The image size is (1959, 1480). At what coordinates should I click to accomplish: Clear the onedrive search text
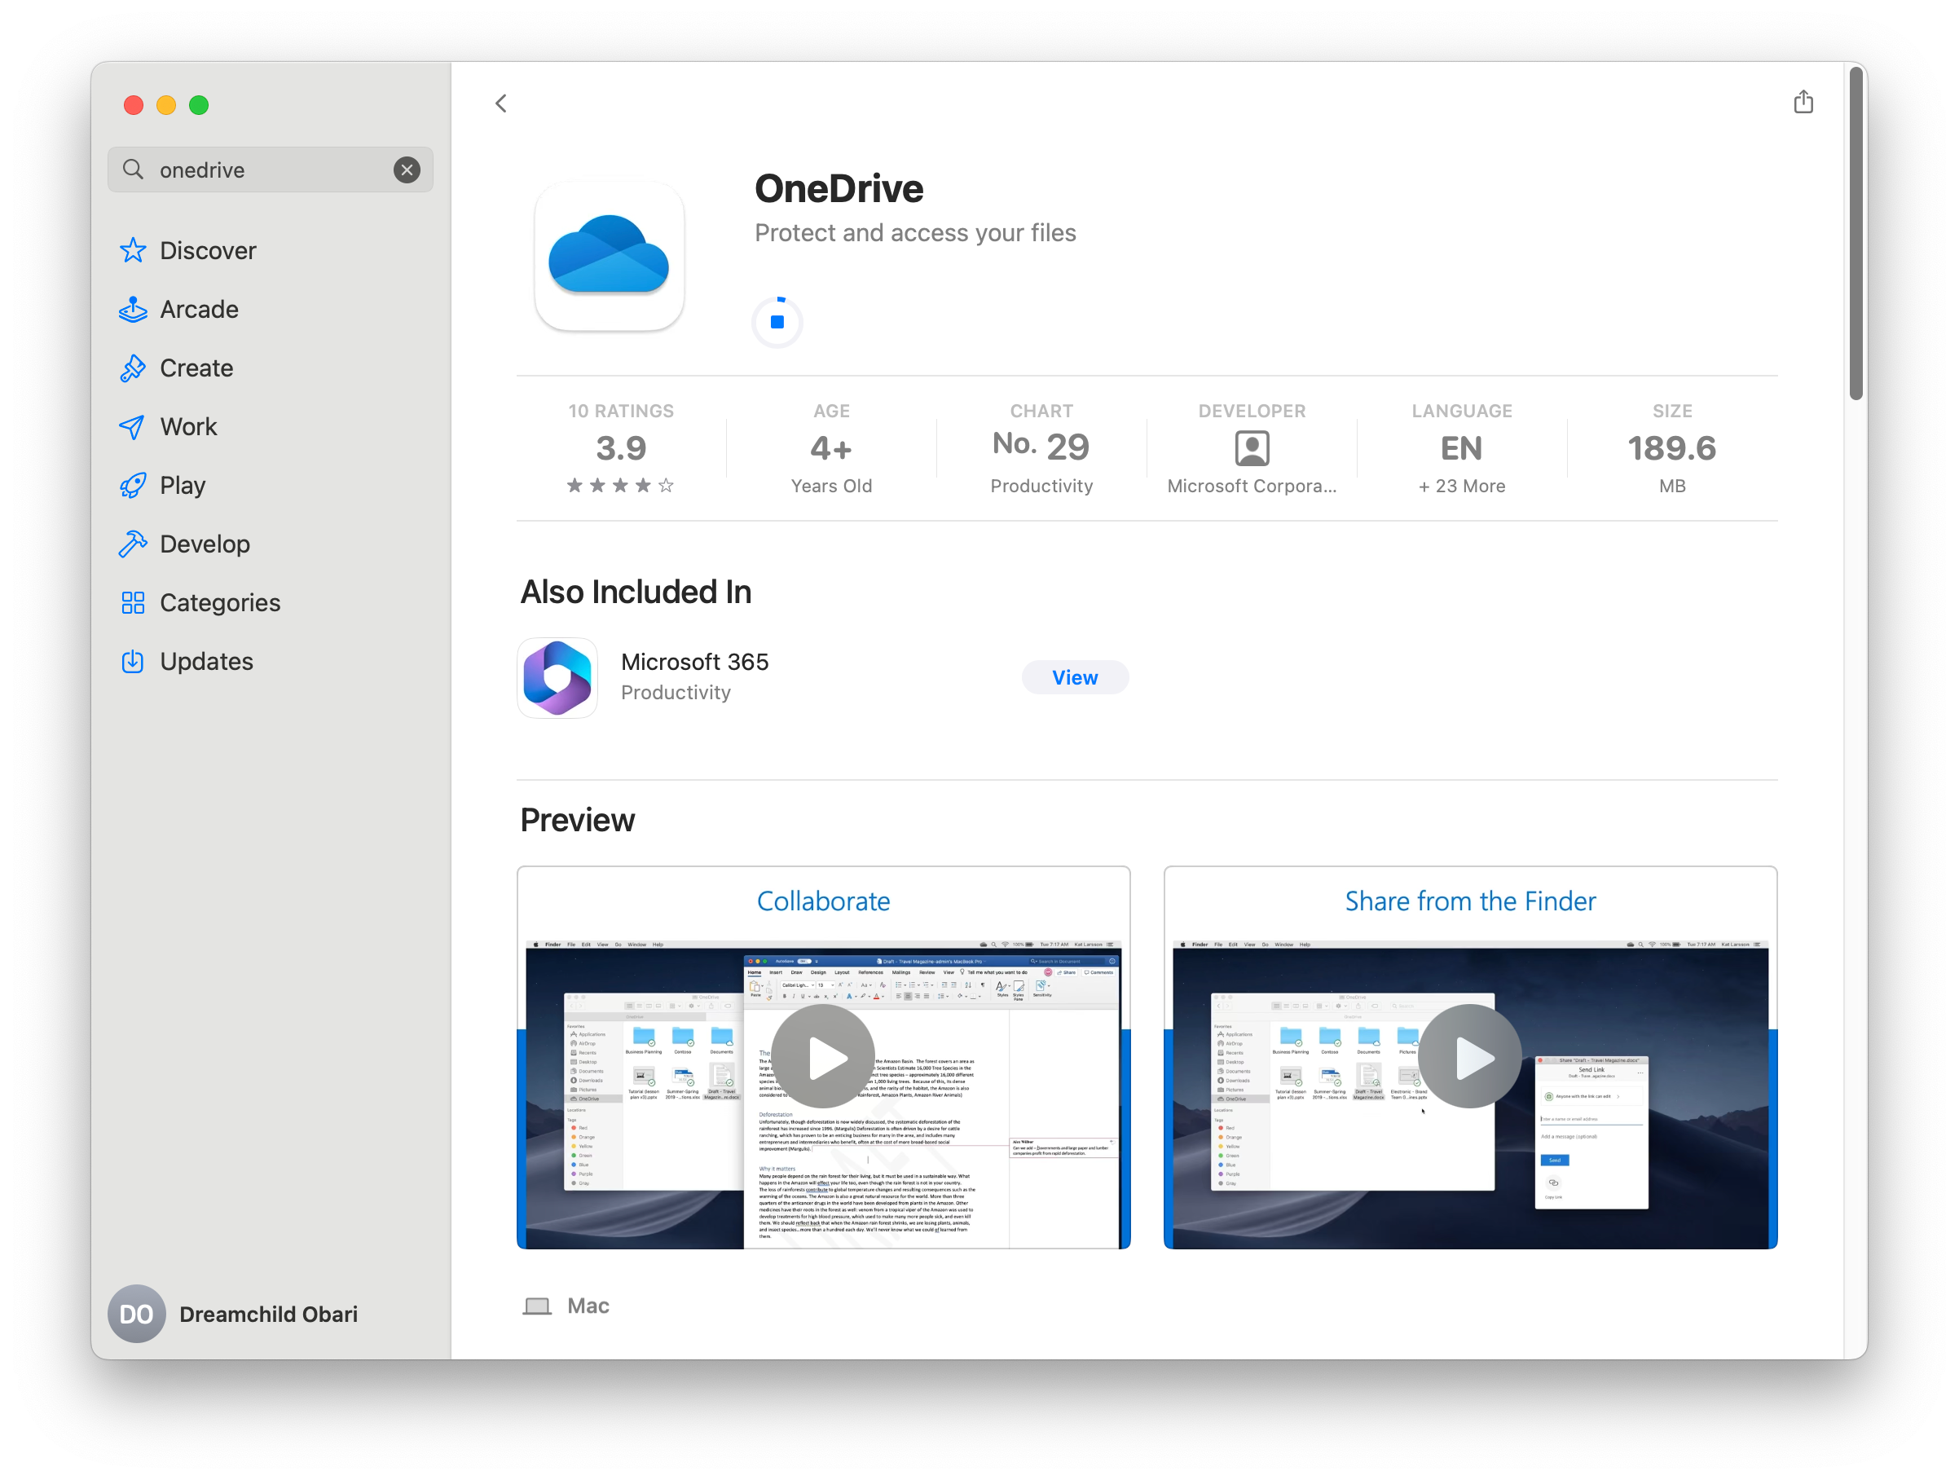click(x=407, y=170)
